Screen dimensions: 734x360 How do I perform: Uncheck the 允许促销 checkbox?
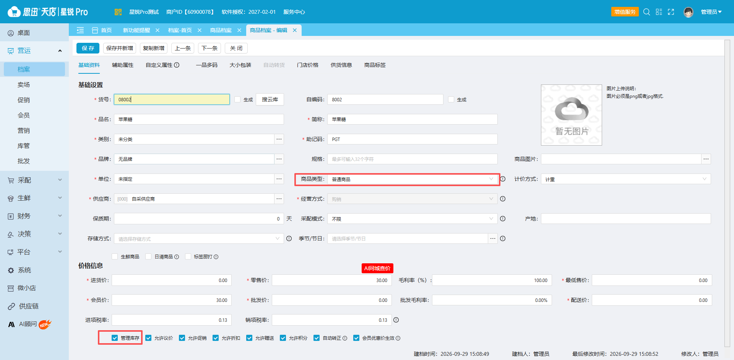182,338
